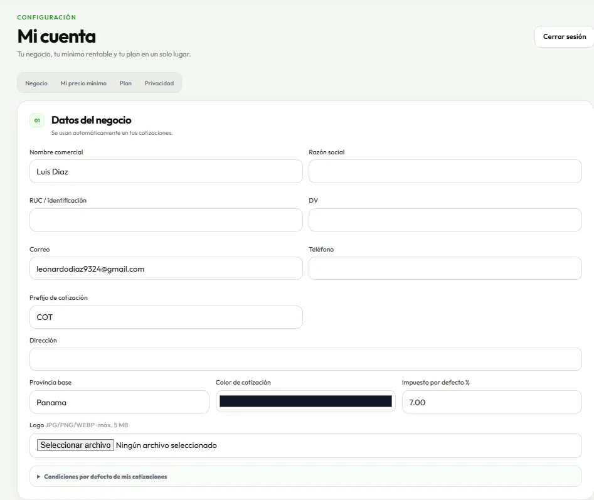Image resolution: width=594 pixels, height=500 pixels.
Task: Select the DV input field
Action: [x=445, y=220]
